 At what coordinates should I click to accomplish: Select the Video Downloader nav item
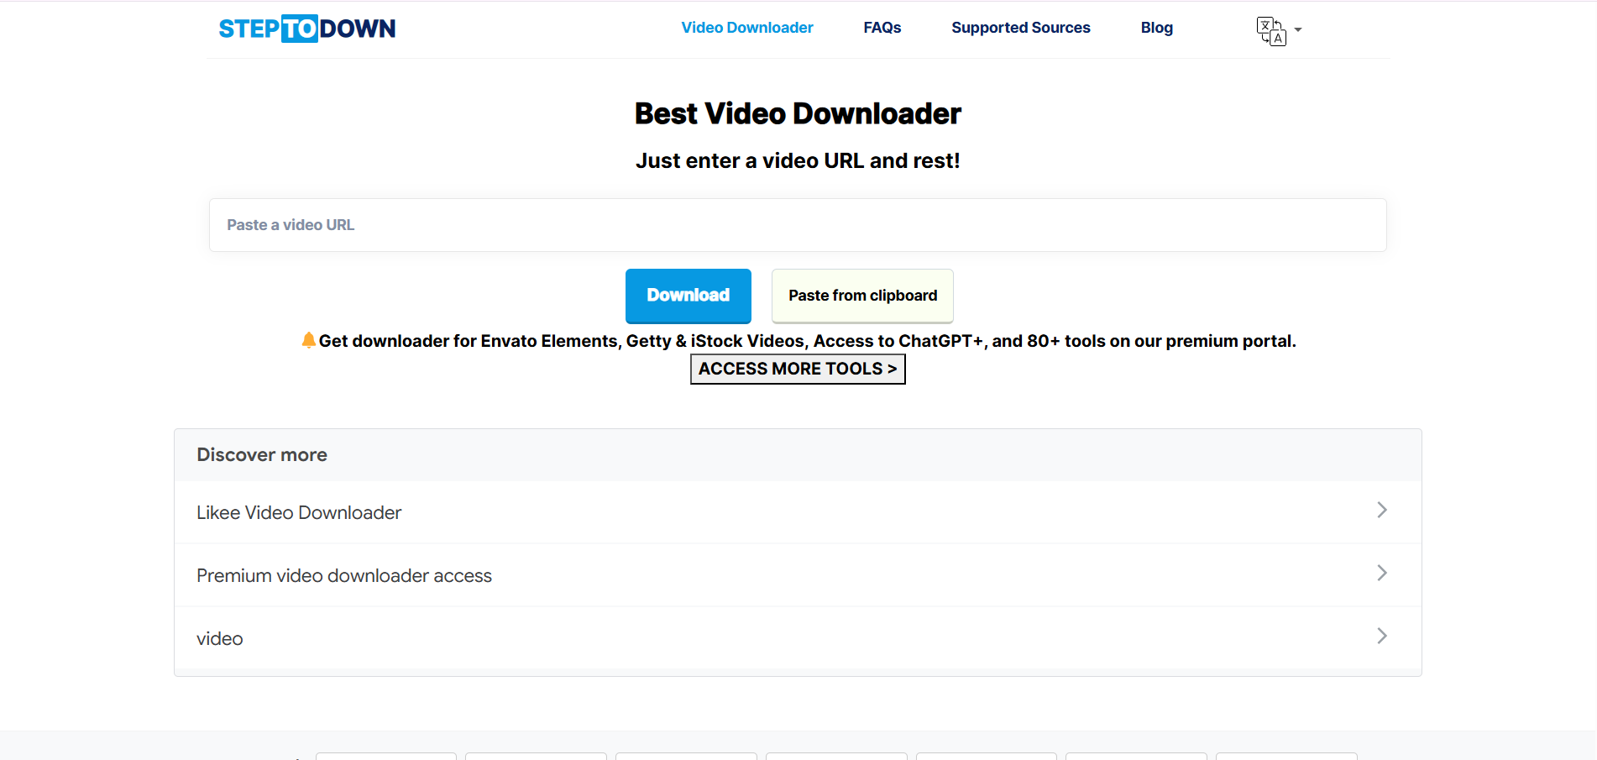(x=746, y=27)
